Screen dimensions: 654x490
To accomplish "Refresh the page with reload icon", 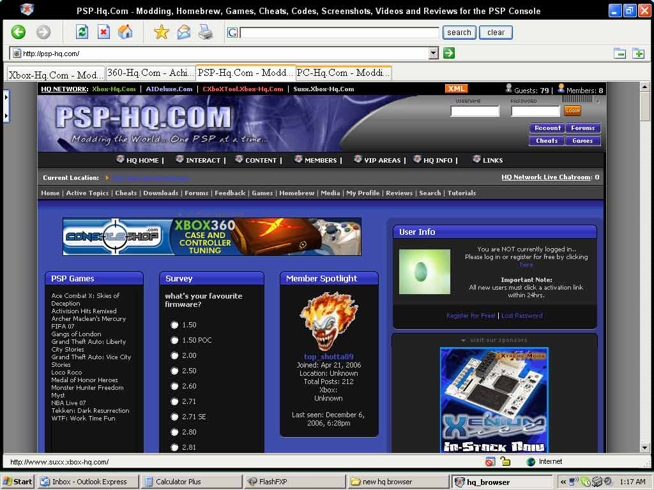I will tap(82, 32).
